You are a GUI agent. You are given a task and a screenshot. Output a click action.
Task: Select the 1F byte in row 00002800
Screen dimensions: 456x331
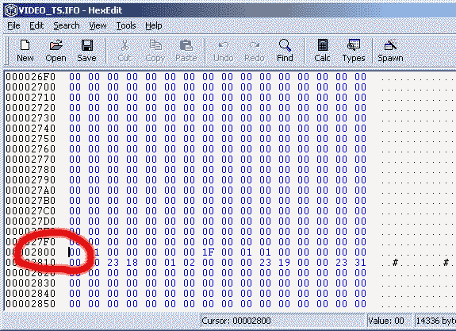click(208, 252)
